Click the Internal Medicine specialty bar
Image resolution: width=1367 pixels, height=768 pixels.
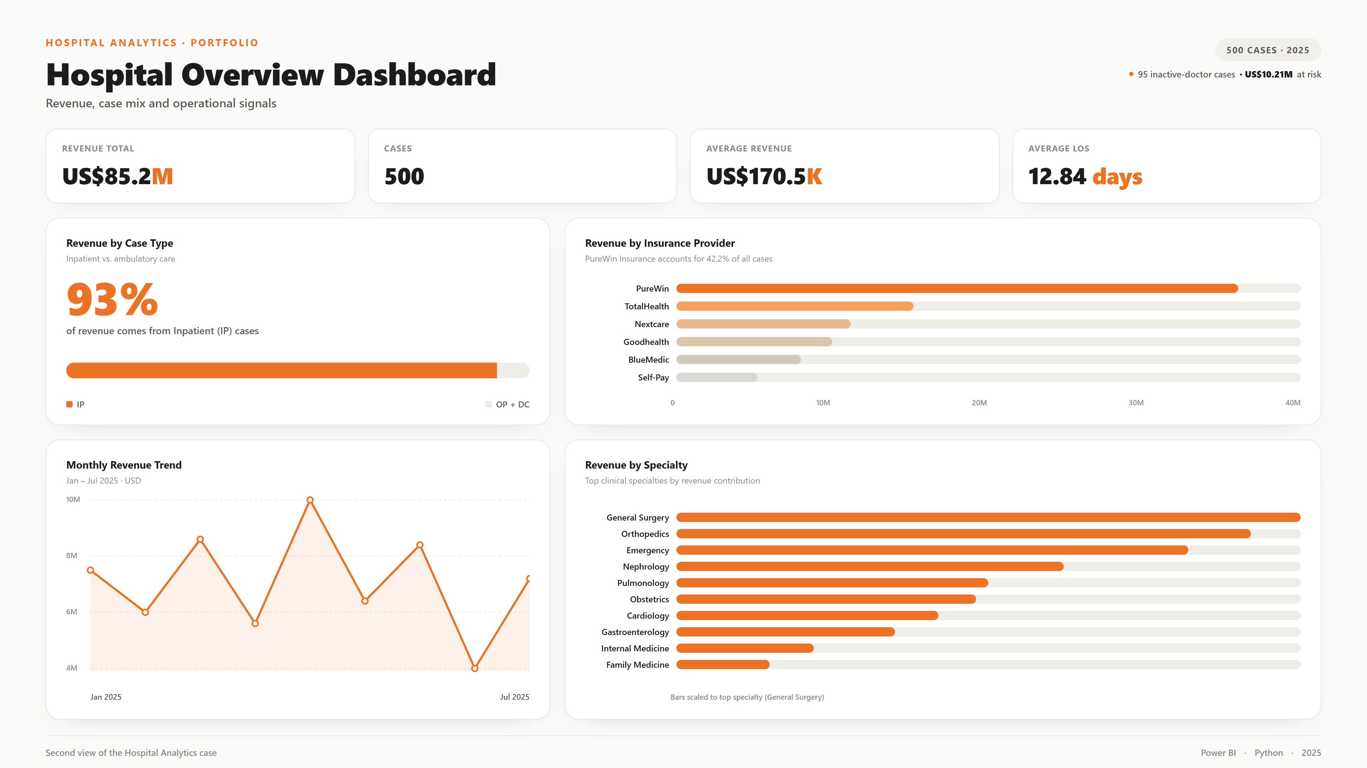[x=744, y=648]
